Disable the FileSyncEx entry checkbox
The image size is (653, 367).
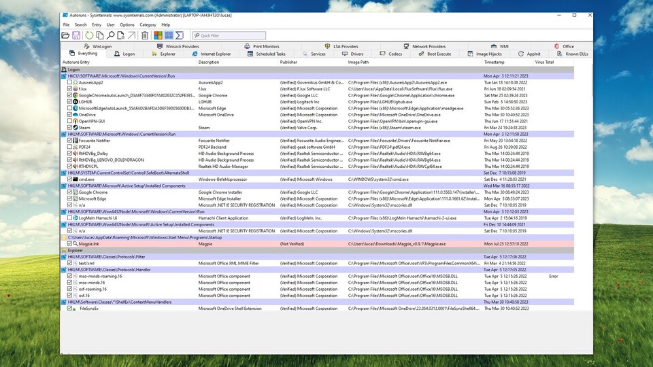69,309
